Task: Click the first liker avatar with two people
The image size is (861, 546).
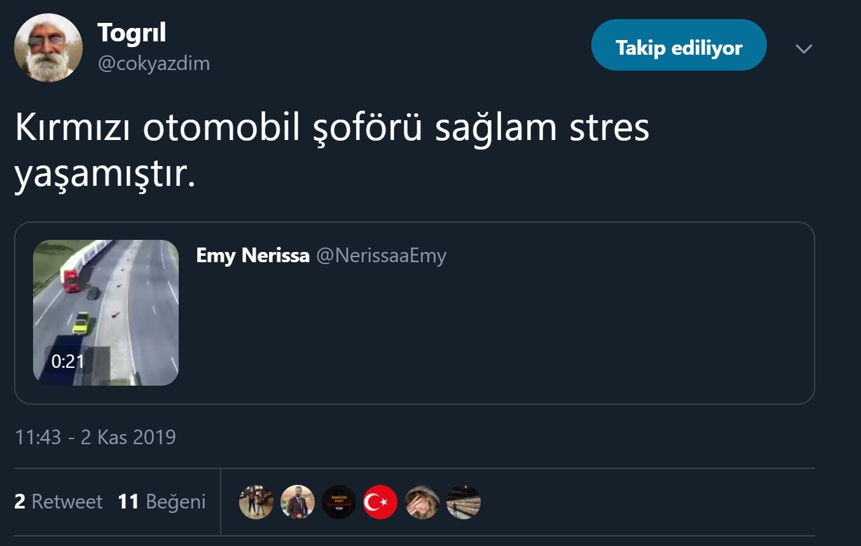Action: pos(256,502)
